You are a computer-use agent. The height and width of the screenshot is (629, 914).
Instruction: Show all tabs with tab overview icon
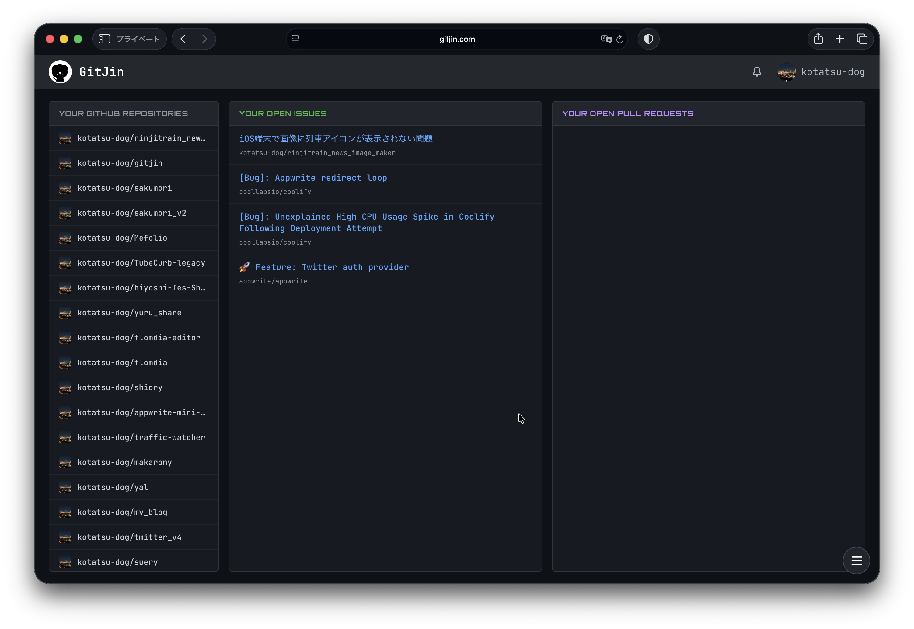[x=862, y=39]
